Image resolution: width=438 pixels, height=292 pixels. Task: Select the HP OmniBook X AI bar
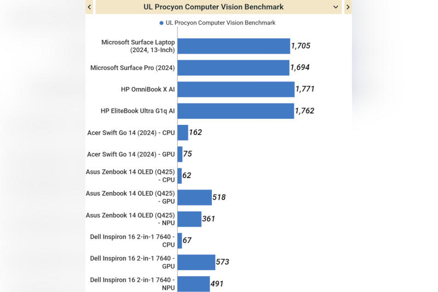235,89
